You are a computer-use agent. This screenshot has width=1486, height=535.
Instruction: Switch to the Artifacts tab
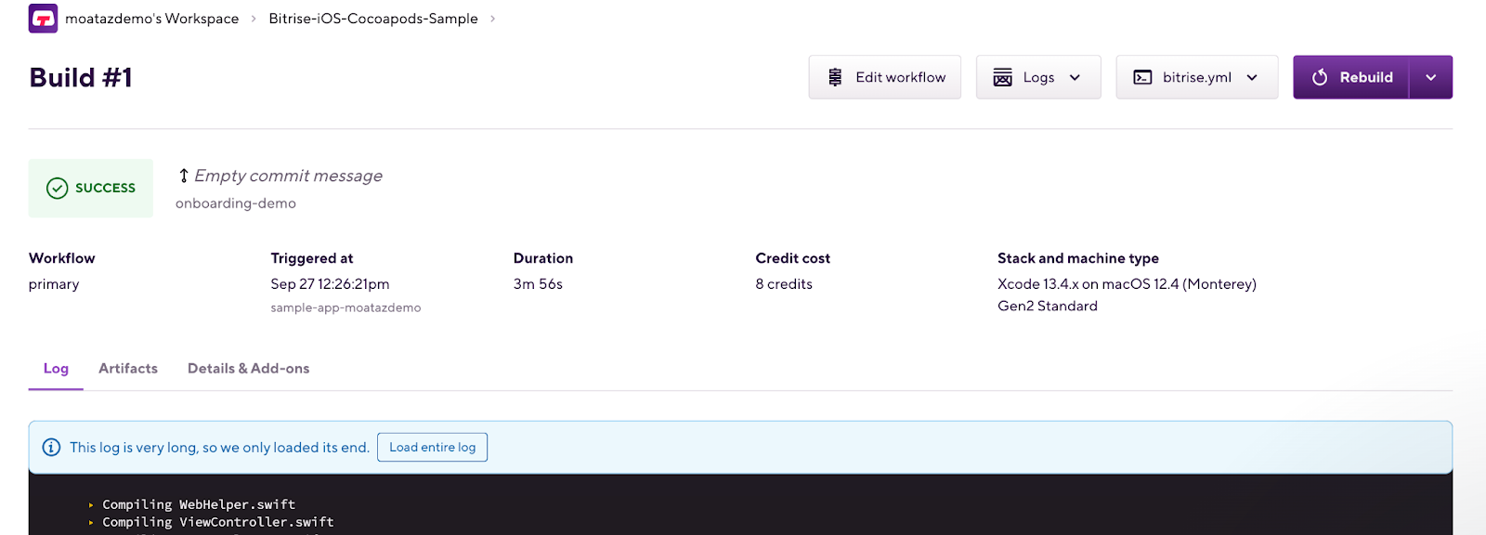click(x=128, y=369)
